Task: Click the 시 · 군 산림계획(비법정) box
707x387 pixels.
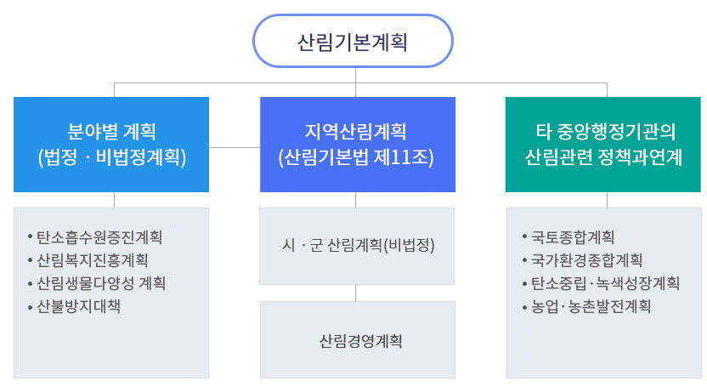Action: (357, 246)
